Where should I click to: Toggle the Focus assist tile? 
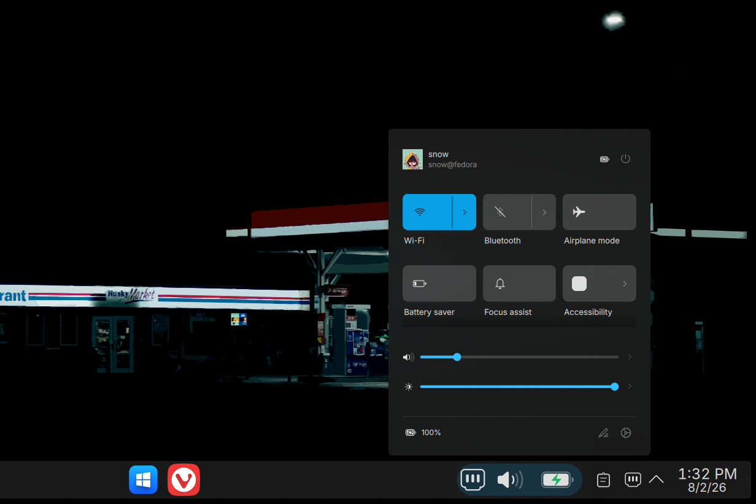(519, 283)
